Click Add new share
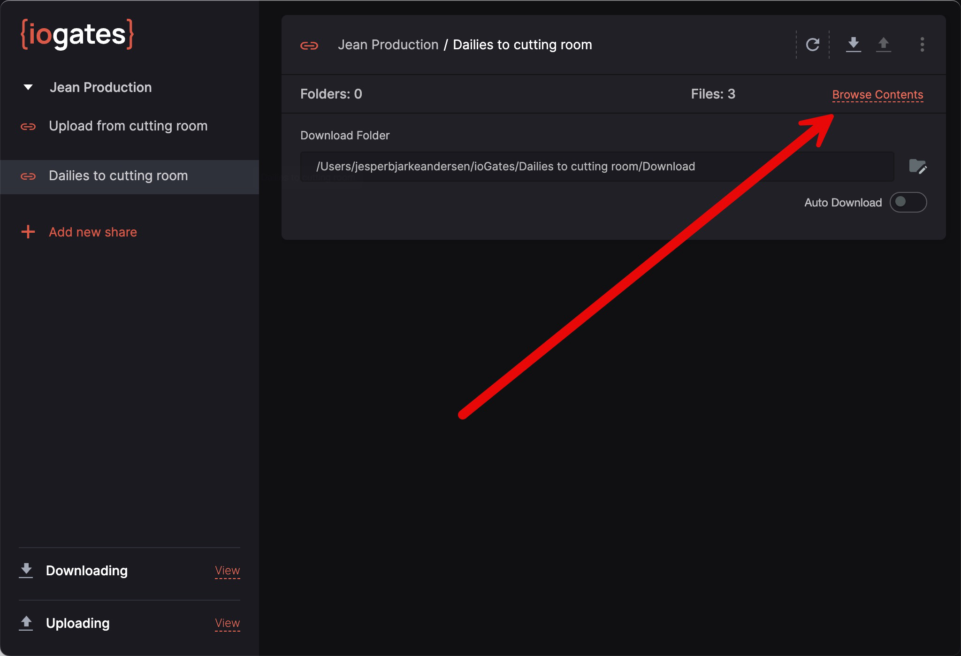This screenshot has height=656, width=961. click(93, 232)
